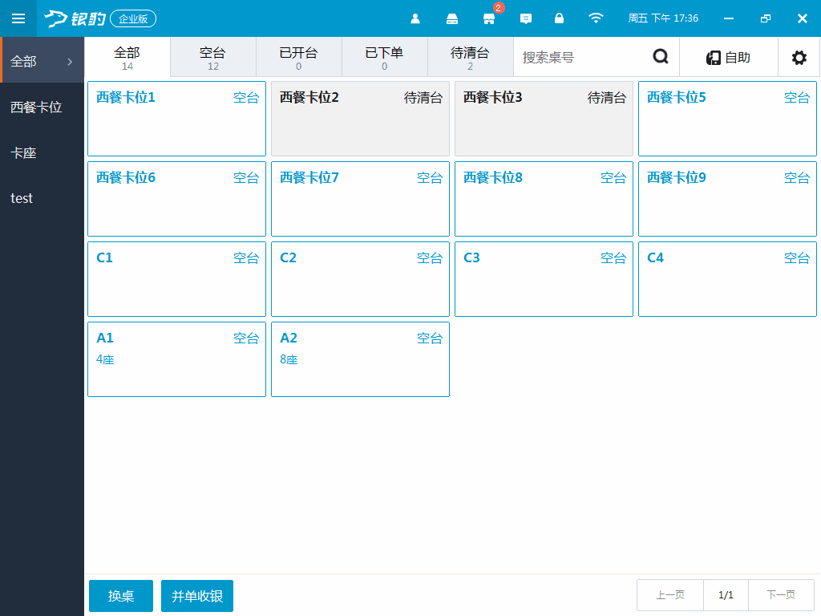
Task: Open the cash drawer icon
Action: pos(452,19)
